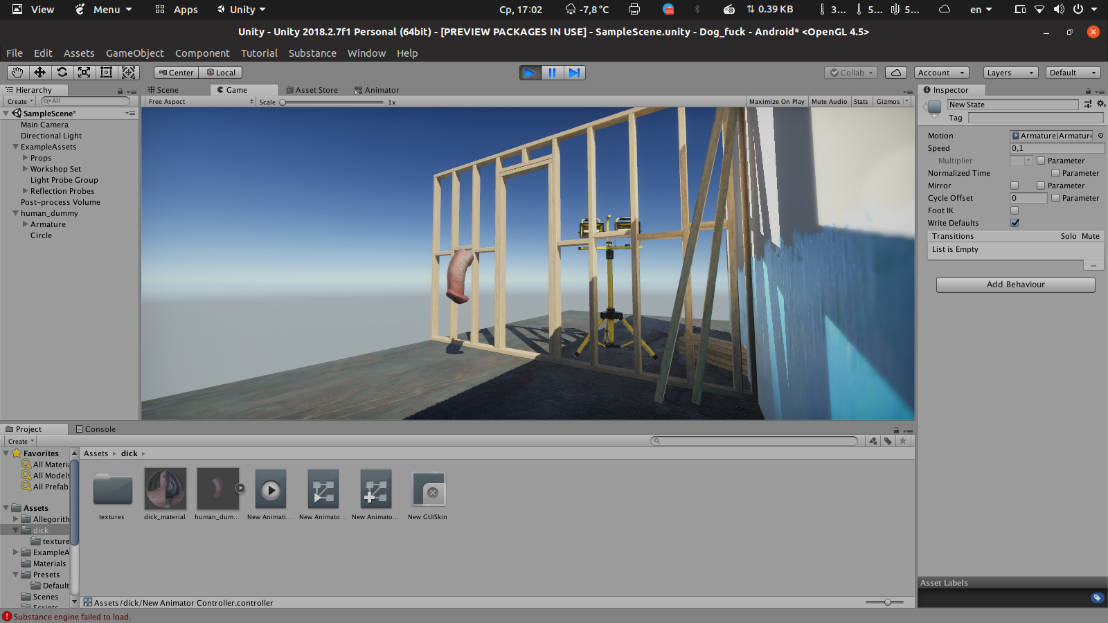
Task: Select the Rotate tool
Action: [62, 73]
